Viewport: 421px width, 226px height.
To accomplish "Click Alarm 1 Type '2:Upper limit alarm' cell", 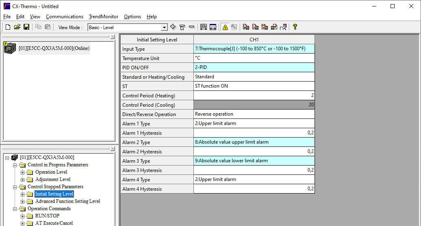I will [254, 123].
